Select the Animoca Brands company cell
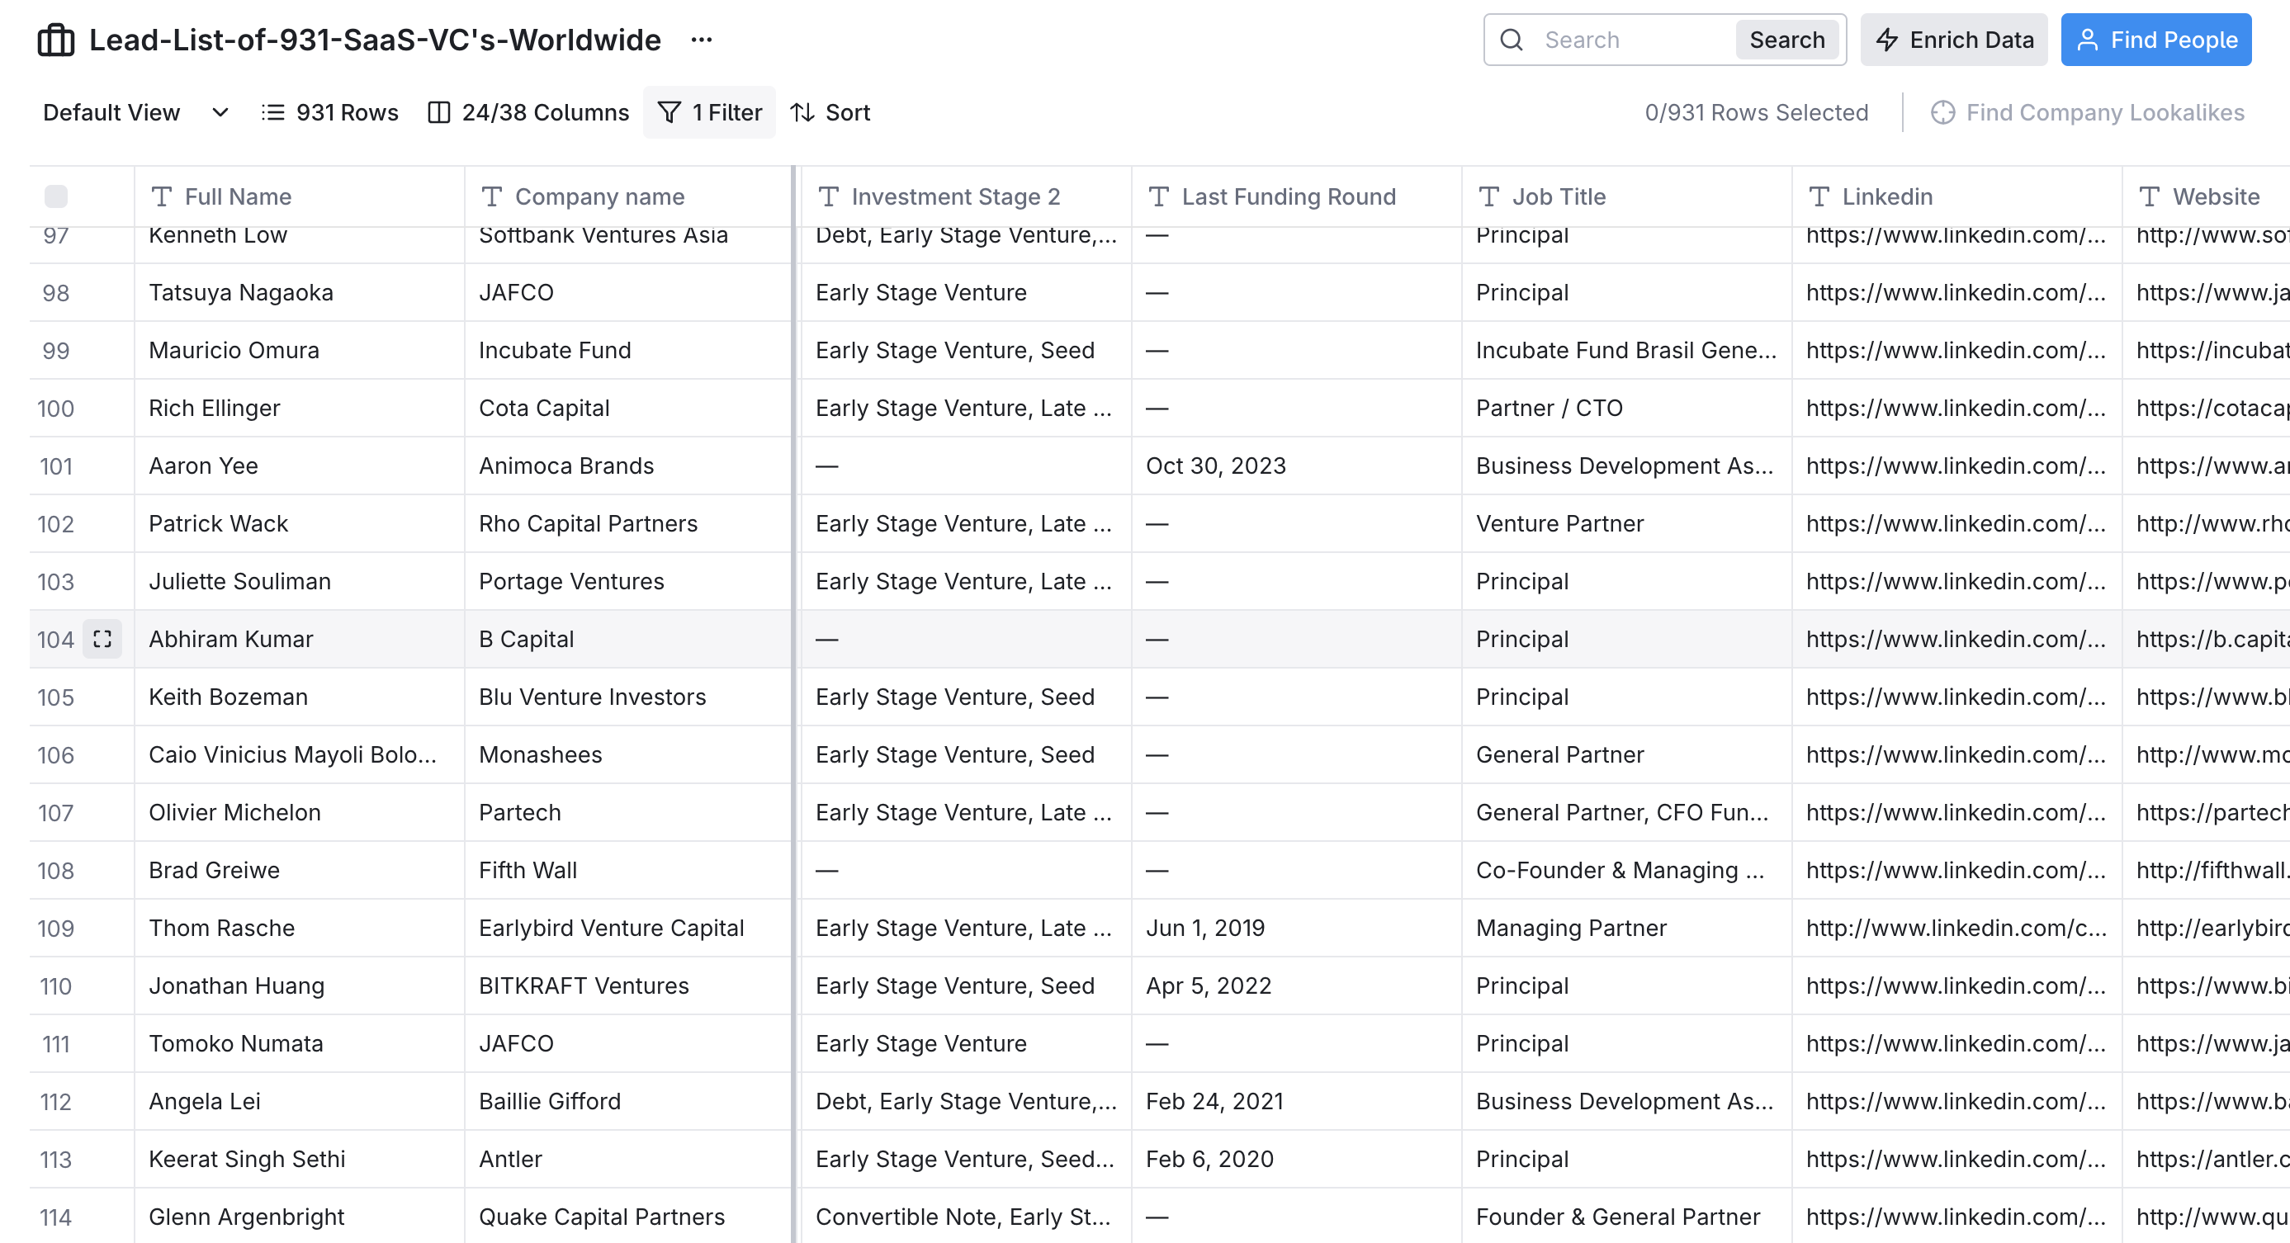The image size is (2290, 1243). pos(566,466)
